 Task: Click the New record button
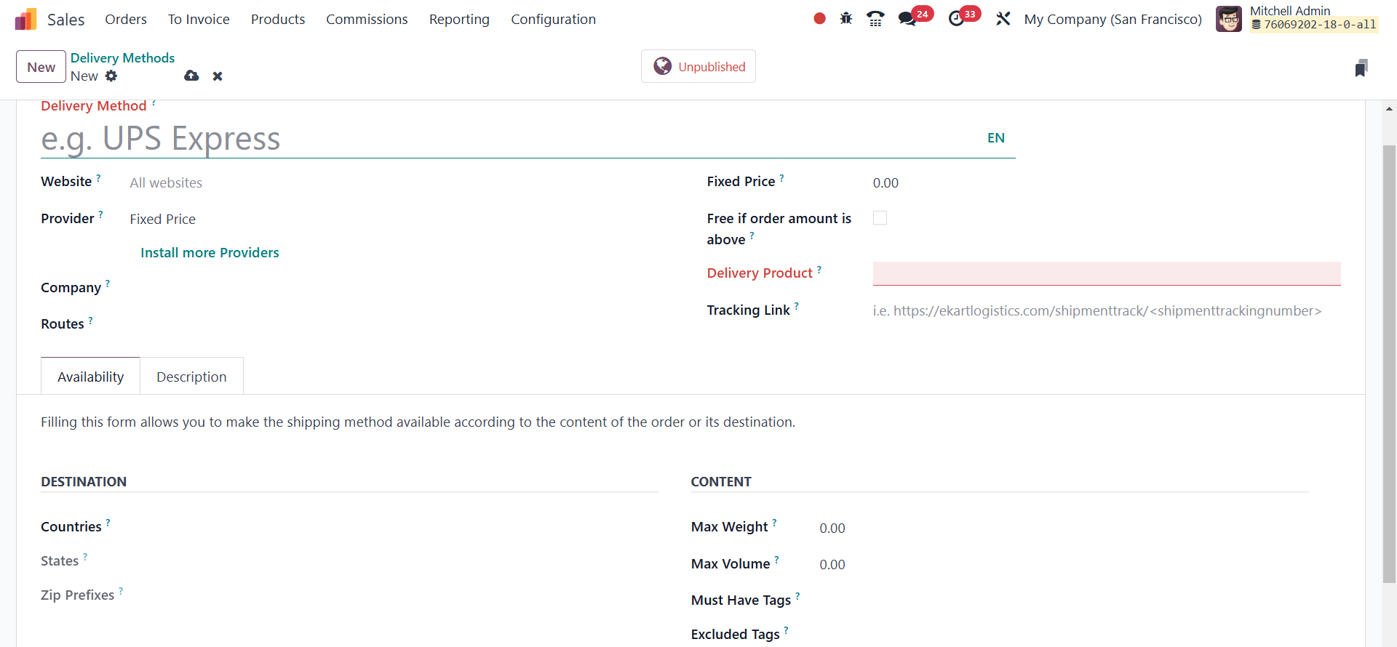41,67
